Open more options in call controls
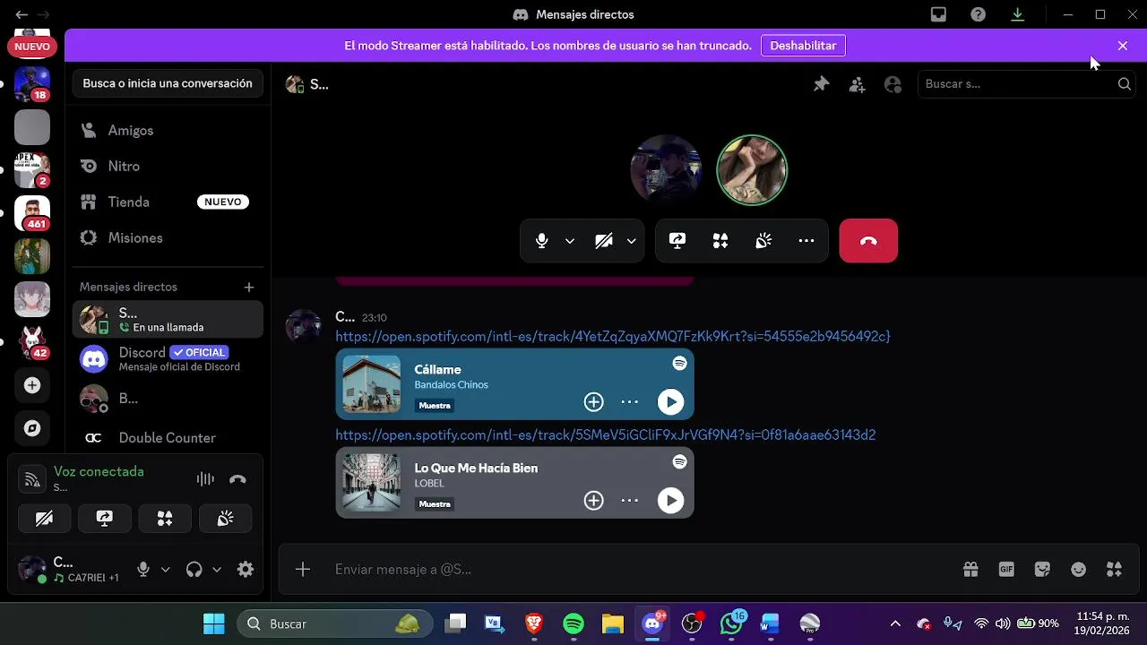Image resolution: width=1147 pixels, height=645 pixels. tap(806, 241)
